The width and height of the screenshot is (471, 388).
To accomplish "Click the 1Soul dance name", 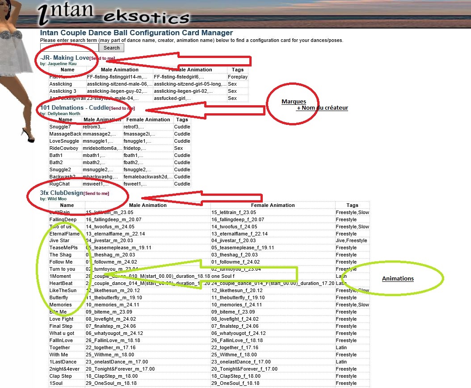I will tap(55, 383).
